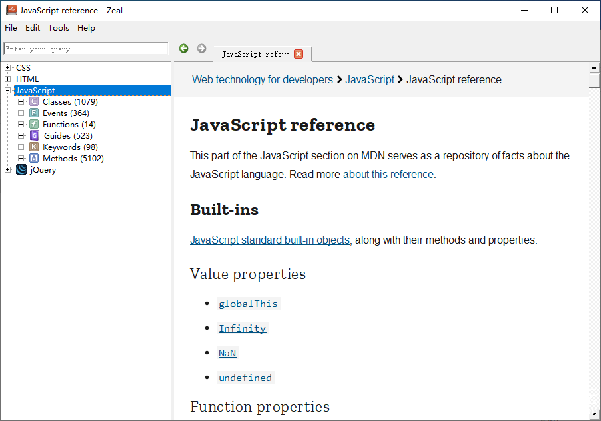Select the CSS tree item
Viewport: 601px width, 421px height.
(23, 68)
